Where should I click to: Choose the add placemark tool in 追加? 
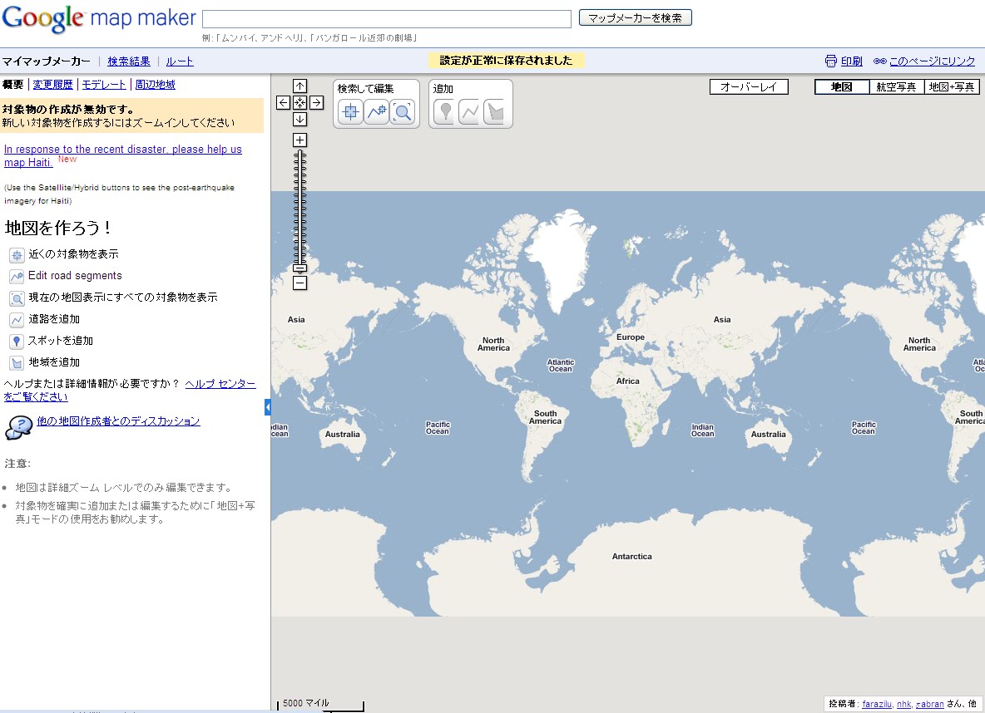point(445,111)
